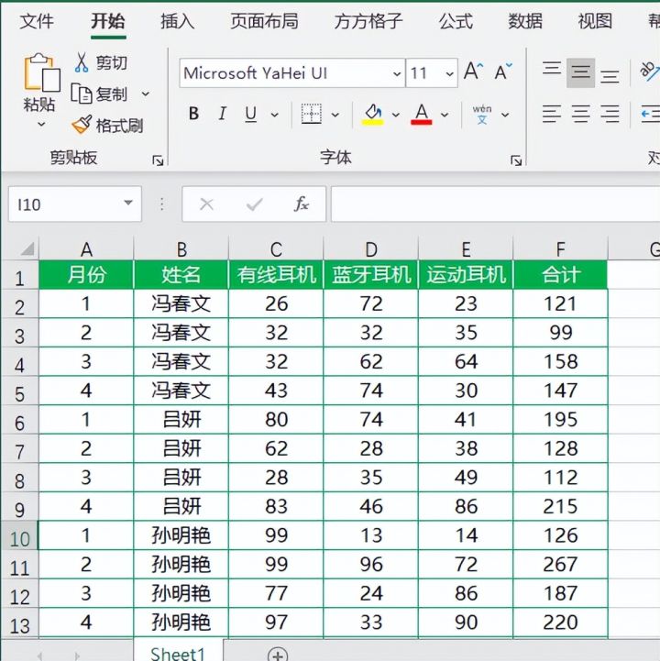This screenshot has height=661, width=660.
Task: Select column F header
Action: 560,249
